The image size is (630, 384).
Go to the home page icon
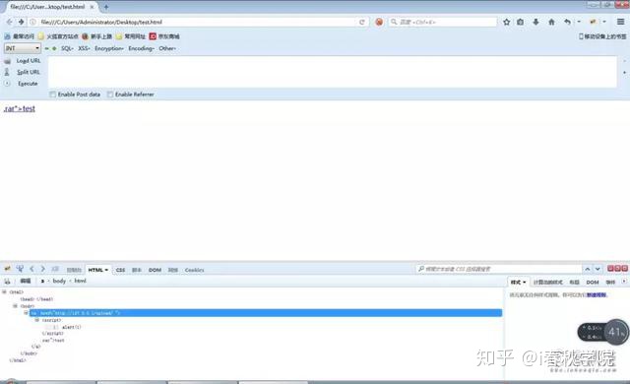click(551, 22)
